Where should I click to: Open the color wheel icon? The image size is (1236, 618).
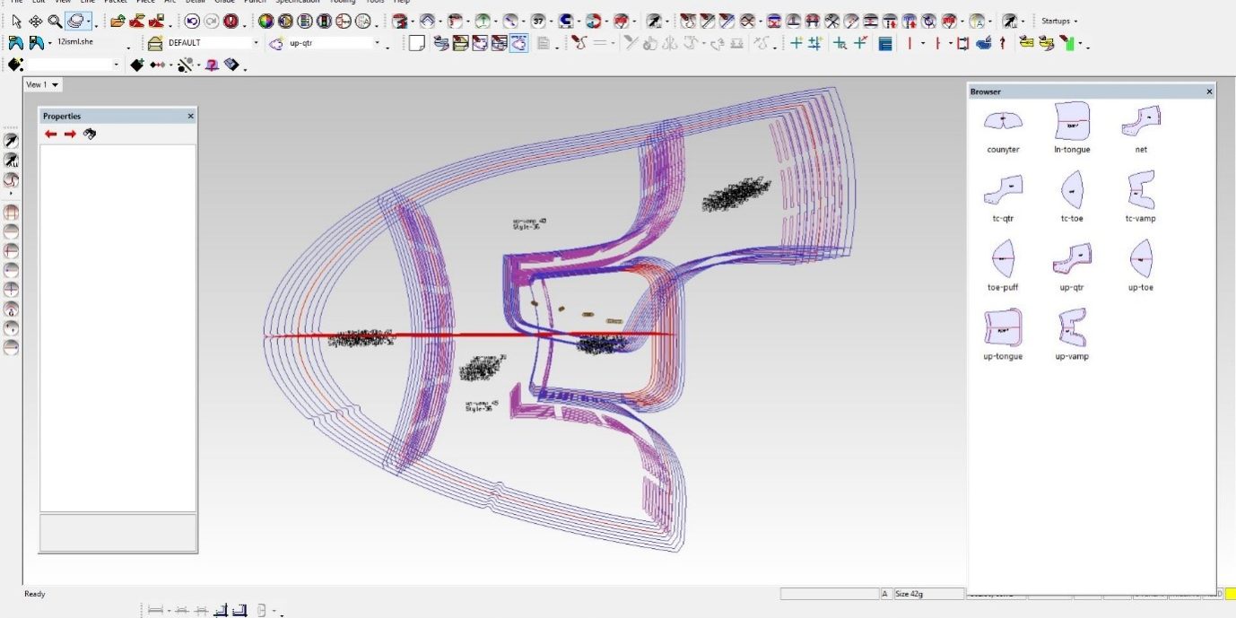[265, 21]
